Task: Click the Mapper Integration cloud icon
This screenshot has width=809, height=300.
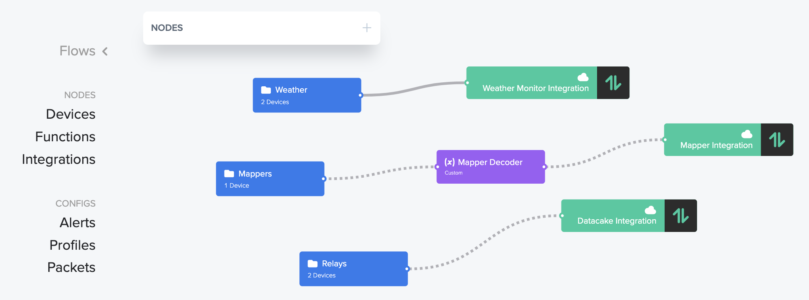Action: (x=747, y=134)
